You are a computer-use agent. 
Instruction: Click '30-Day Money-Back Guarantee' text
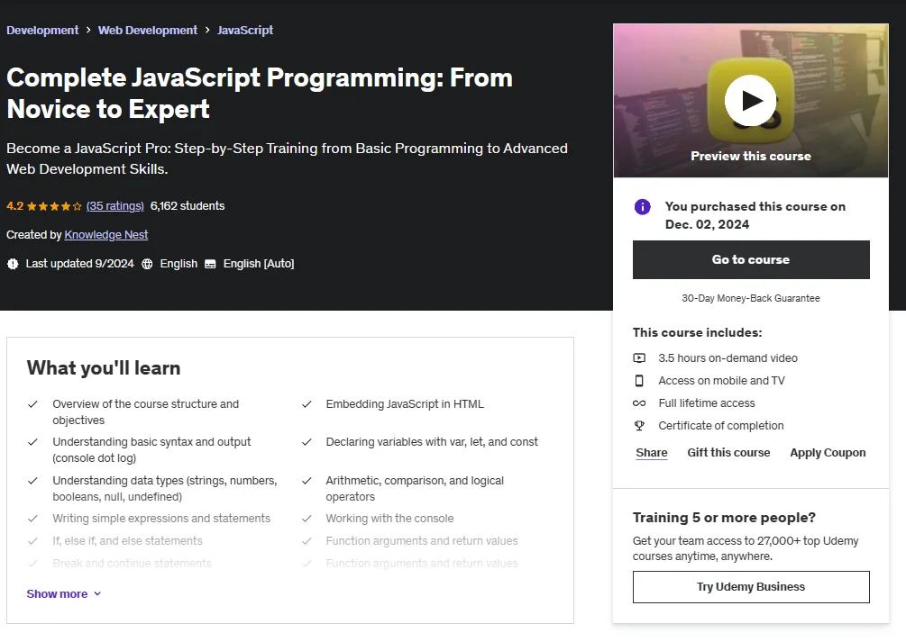tap(751, 298)
